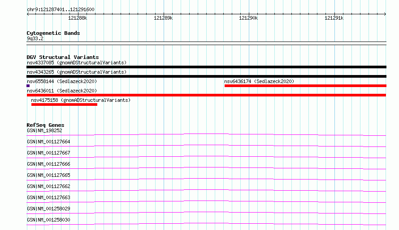Screen dimensions: 399x230
Task: Click the nsv4343265 variant label
Action: [x=77, y=72]
